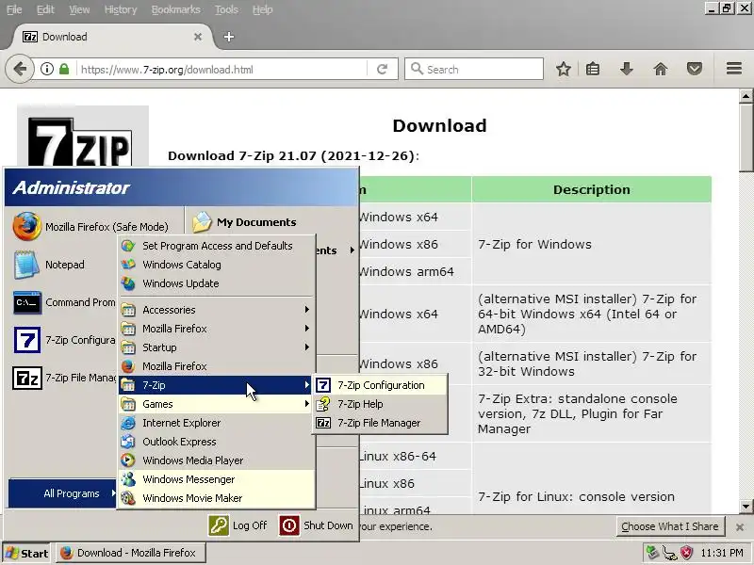Image resolution: width=754 pixels, height=565 pixels.
Task: Open a new tab with plus button
Action: coord(229,37)
